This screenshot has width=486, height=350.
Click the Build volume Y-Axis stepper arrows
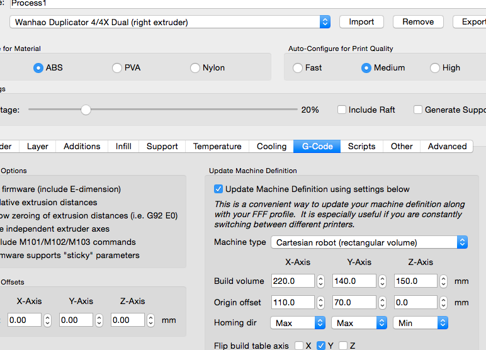[382, 281]
